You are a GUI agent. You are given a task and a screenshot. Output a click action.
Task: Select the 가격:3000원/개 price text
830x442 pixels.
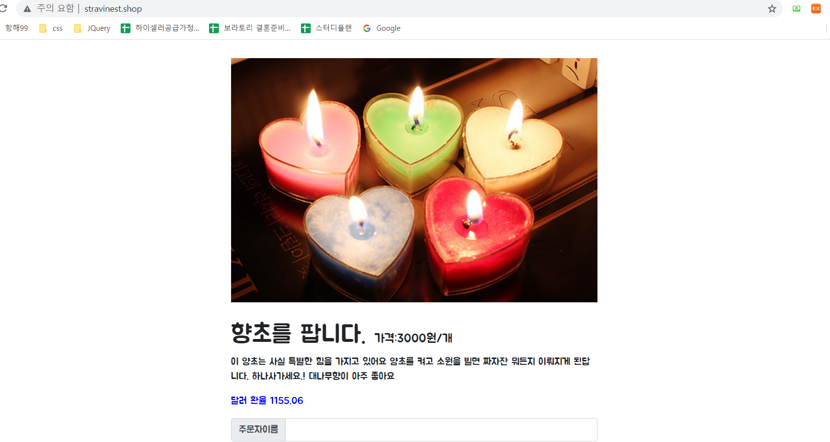413,338
